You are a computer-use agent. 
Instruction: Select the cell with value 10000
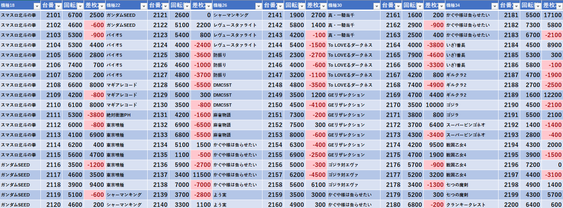click(434, 105)
